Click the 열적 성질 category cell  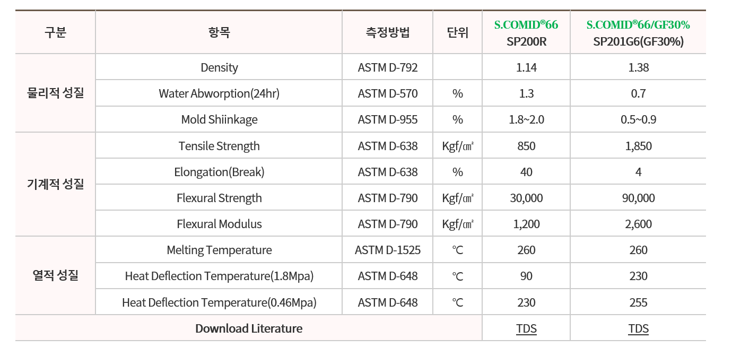click(x=55, y=276)
